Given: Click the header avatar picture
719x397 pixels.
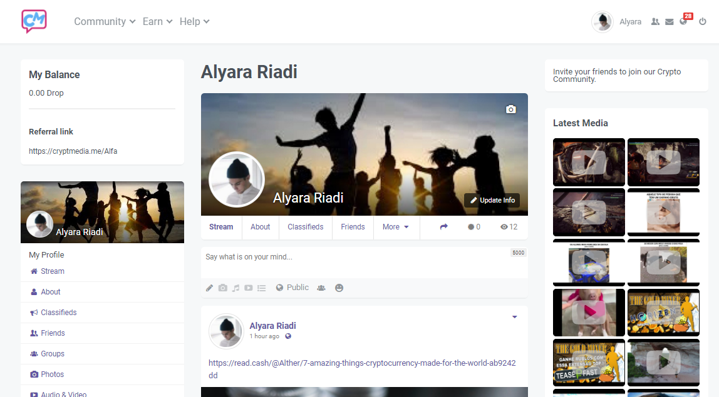Looking at the screenshot, I should point(602,21).
